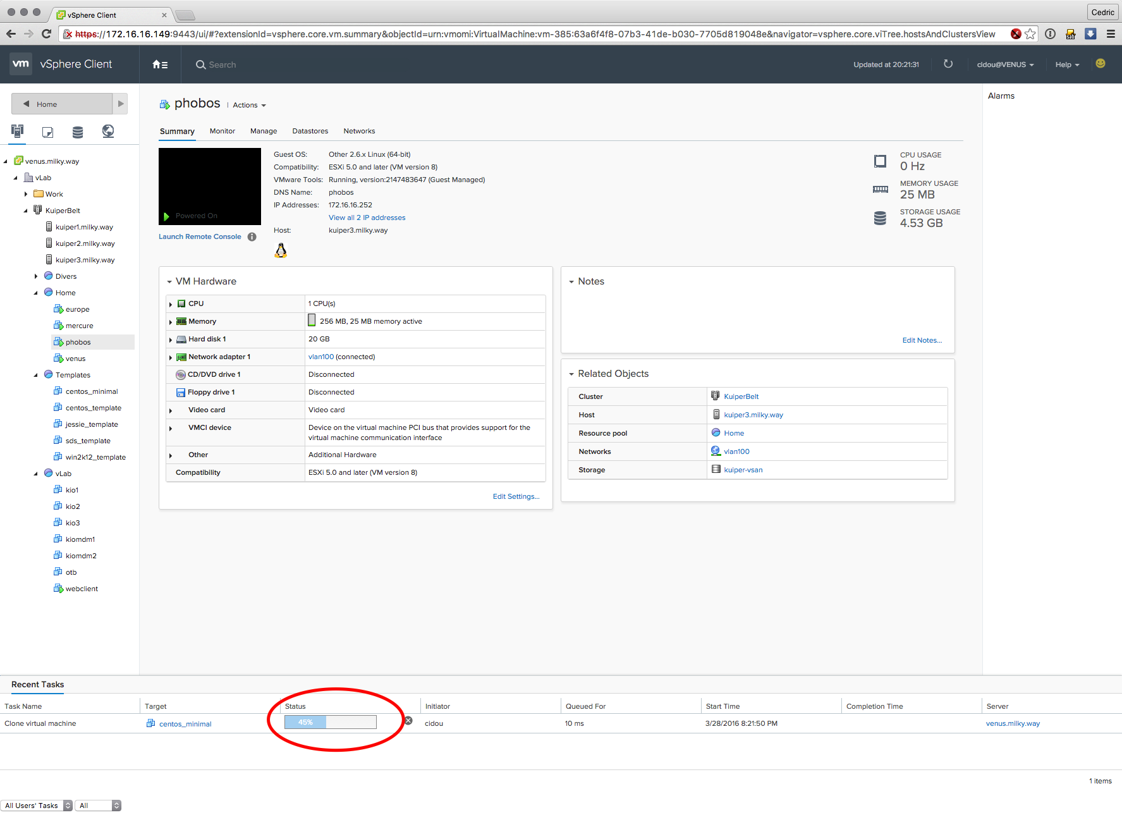Switch to VMs and Templates view icon

point(47,132)
